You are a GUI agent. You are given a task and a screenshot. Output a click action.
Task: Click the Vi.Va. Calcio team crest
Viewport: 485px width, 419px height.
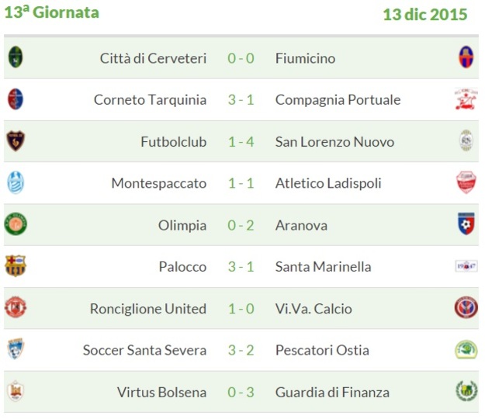click(x=466, y=308)
